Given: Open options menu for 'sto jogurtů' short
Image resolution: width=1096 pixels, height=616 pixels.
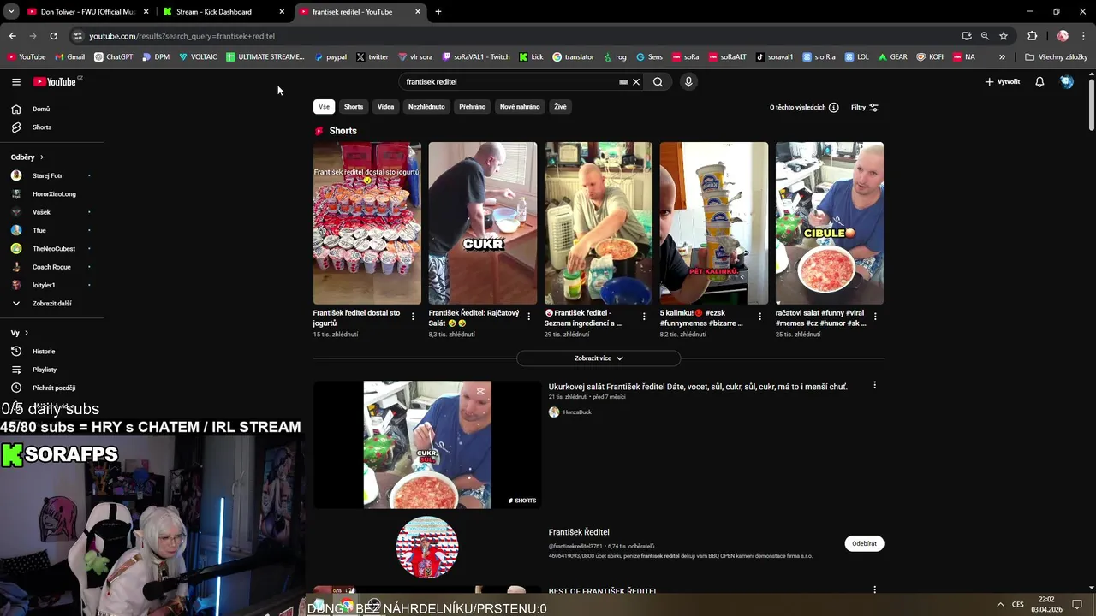Looking at the screenshot, I should click(413, 317).
